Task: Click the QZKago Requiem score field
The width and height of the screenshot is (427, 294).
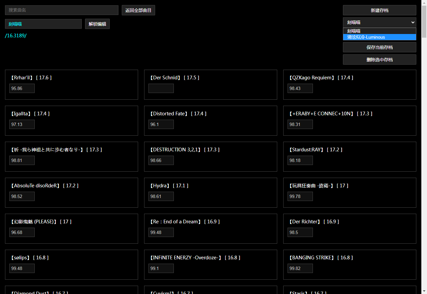Action: (x=300, y=88)
